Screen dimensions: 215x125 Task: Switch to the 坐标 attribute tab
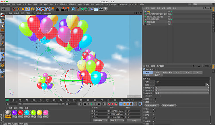pos(157,73)
